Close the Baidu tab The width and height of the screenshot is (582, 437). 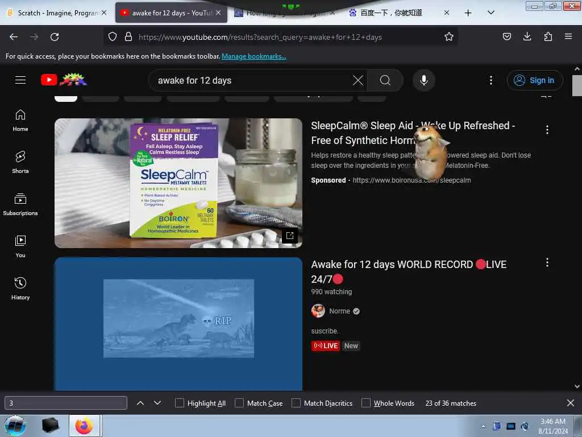tap(447, 13)
